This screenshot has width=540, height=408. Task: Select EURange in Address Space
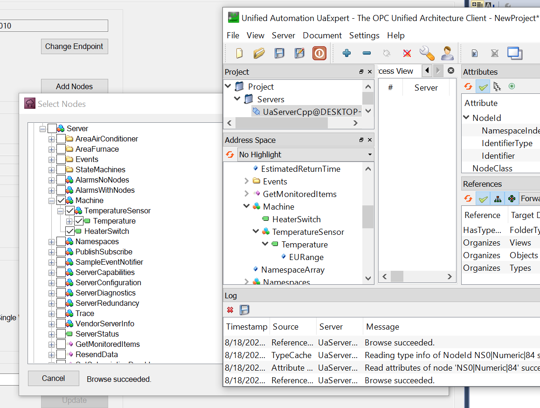[x=306, y=257]
